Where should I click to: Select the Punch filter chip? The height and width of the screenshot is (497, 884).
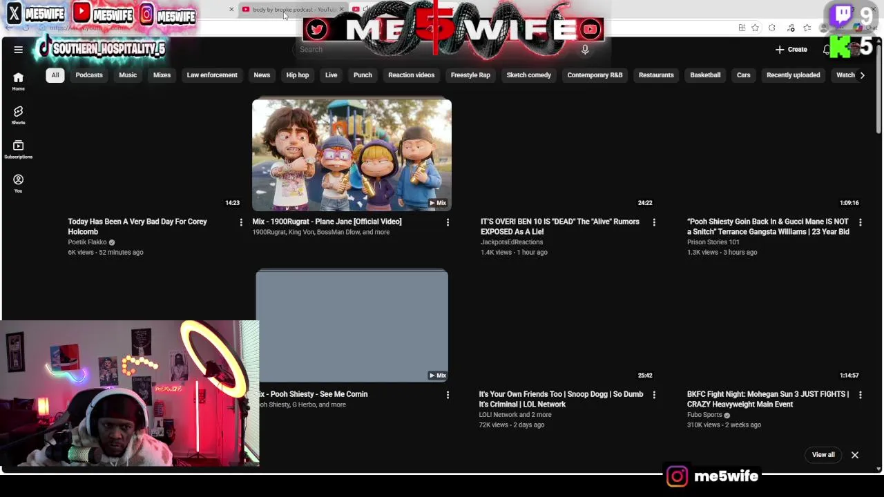tap(363, 75)
